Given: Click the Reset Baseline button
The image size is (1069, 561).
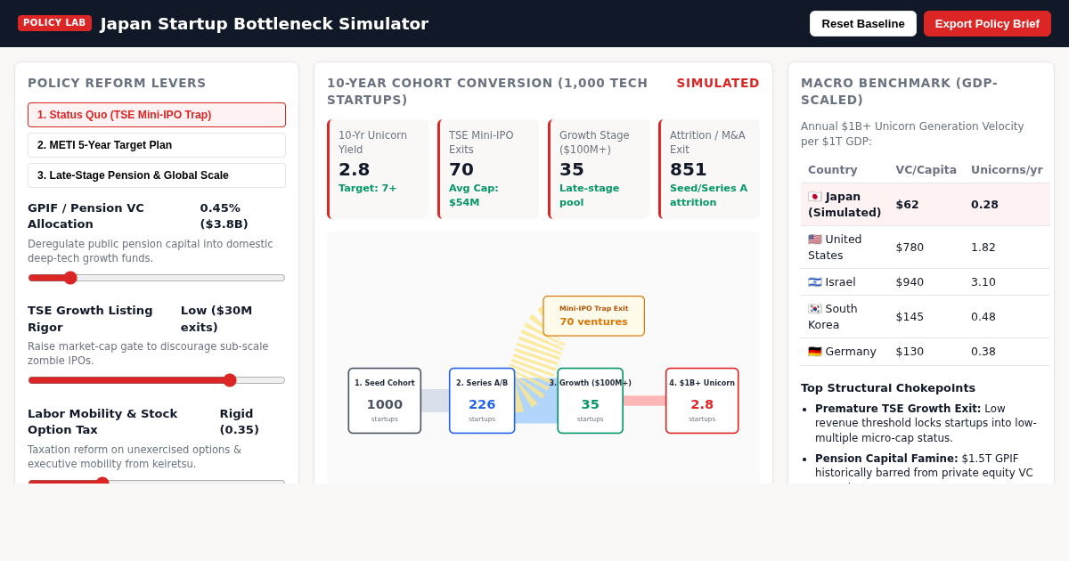Looking at the screenshot, I should point(862,23).
